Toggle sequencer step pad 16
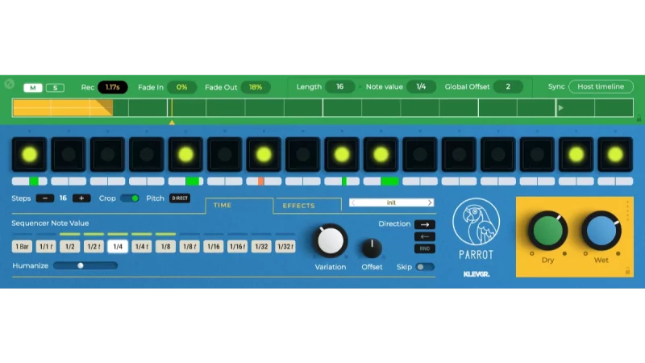 click(615, 155)
